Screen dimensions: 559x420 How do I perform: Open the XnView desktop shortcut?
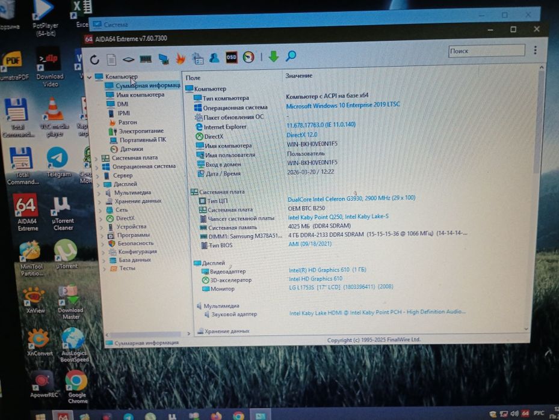[35, 300]
